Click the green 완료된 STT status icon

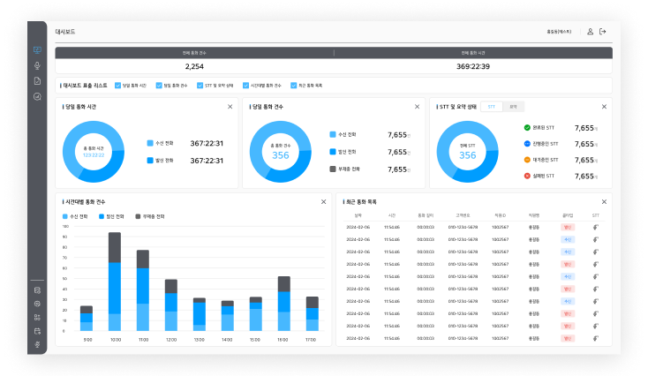527,128
